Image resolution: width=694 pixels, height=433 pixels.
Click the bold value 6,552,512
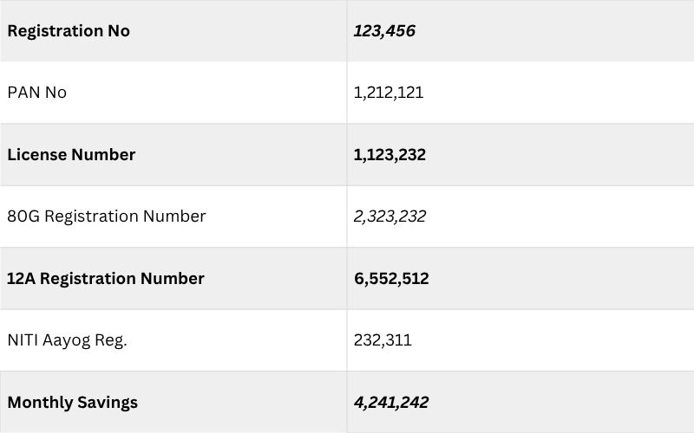point(391,278)
